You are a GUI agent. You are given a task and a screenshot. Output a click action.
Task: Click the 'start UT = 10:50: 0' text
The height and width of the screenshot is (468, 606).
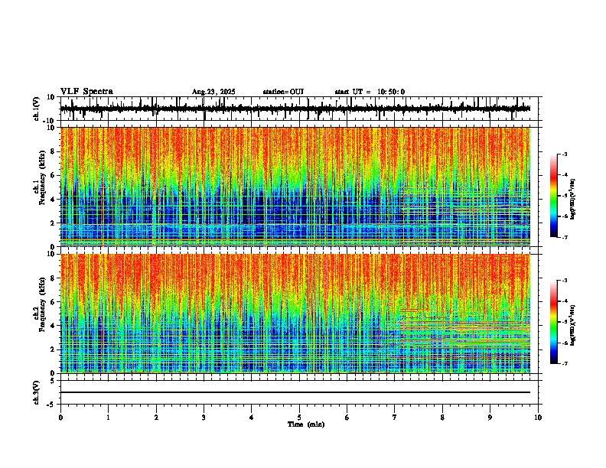[x=370, y=92]
